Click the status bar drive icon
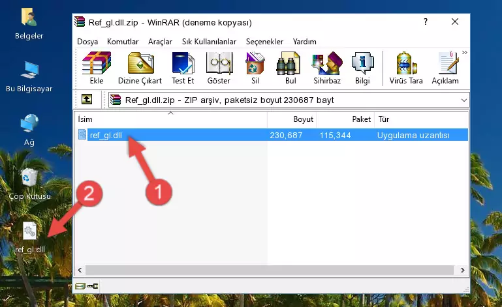 [80, 286]
